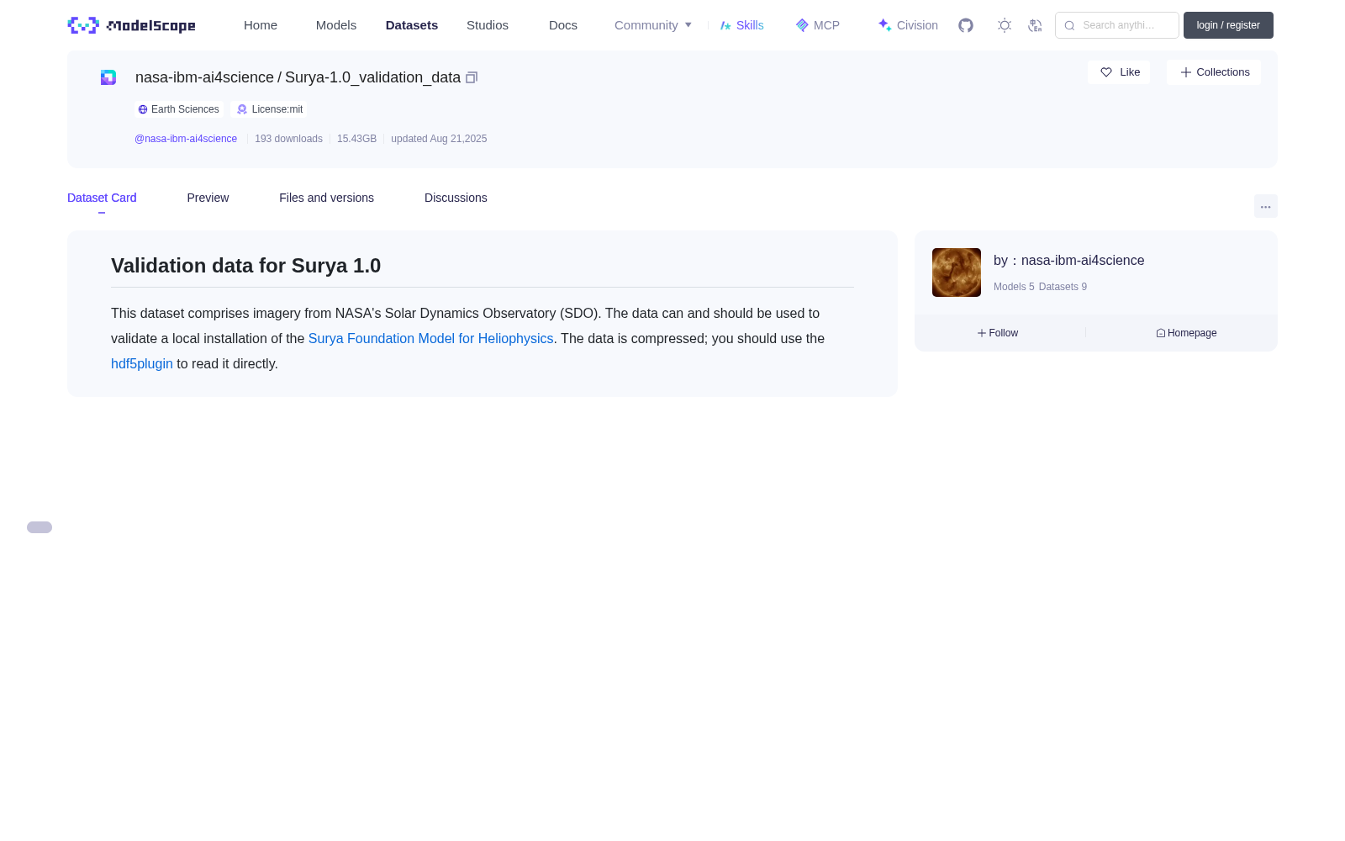Add dataset to Collections

click(1214, 72)
